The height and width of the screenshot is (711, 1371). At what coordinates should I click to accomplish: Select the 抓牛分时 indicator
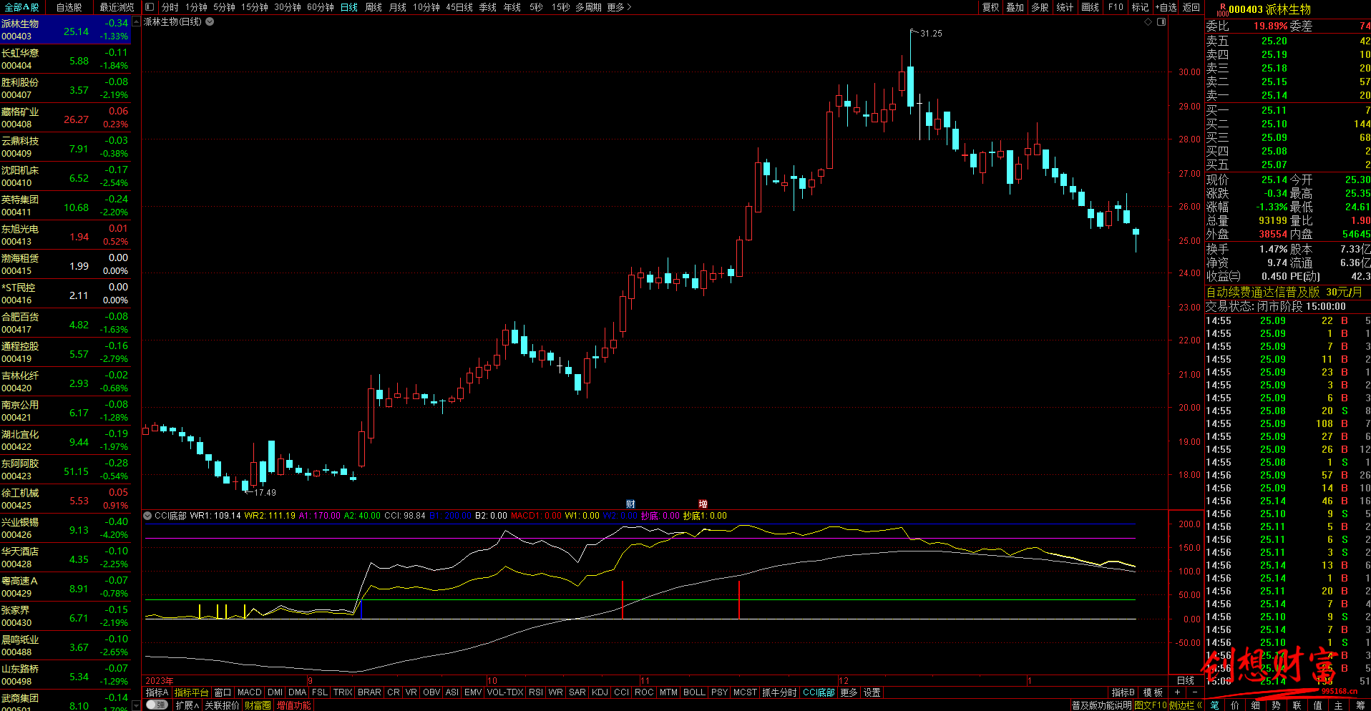click(x=779, y=692)
